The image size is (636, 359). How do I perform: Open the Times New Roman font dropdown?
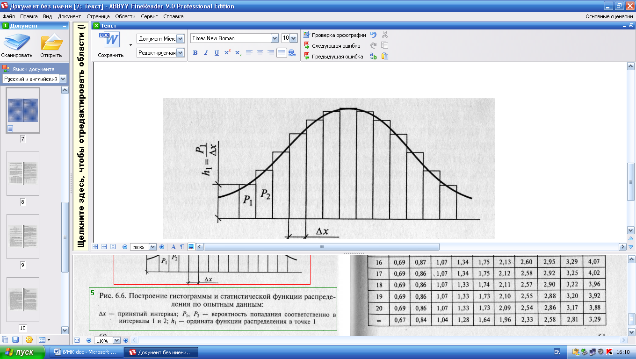(x=275, y=38)
